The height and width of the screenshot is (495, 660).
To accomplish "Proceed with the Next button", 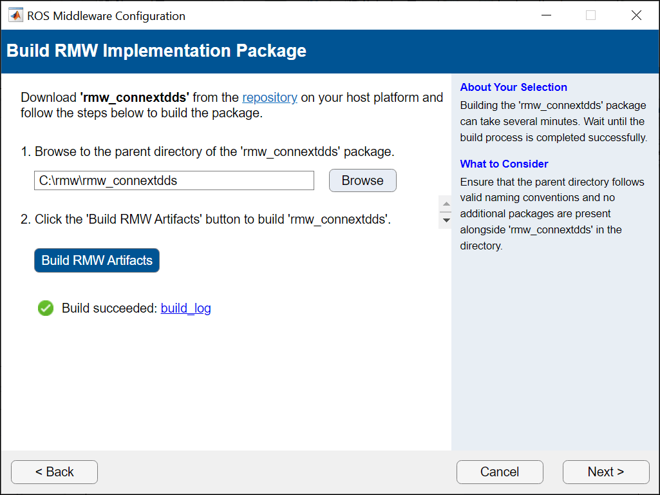I will click(605, 472).
